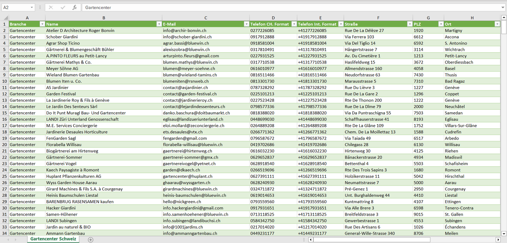507x243 pixels.
Task: Click inside the formula bar text field
Action: click(x=281, y=7)
